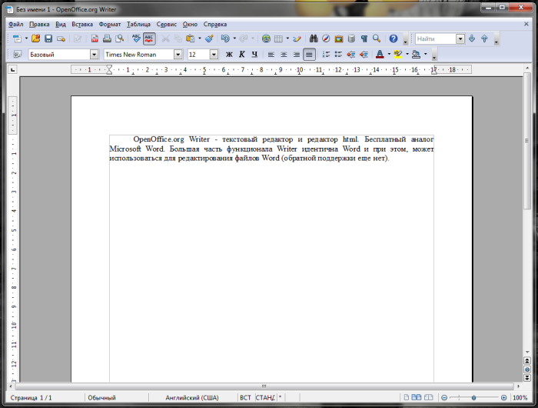
Task: Open the highlighting color palette arrow
Action: 407,55
